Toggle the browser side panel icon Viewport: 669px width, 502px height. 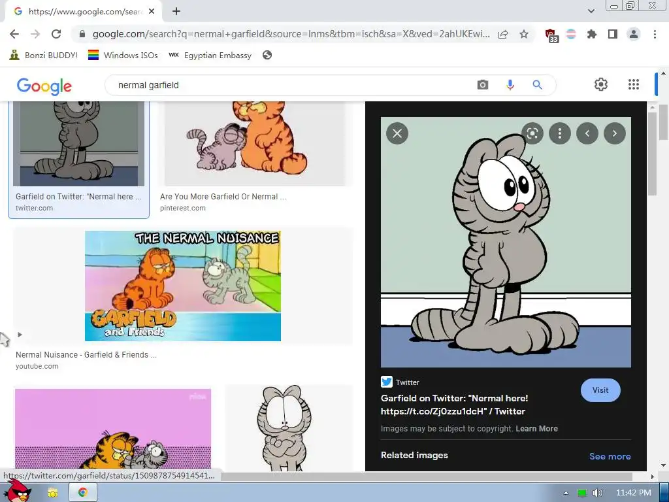613,34
